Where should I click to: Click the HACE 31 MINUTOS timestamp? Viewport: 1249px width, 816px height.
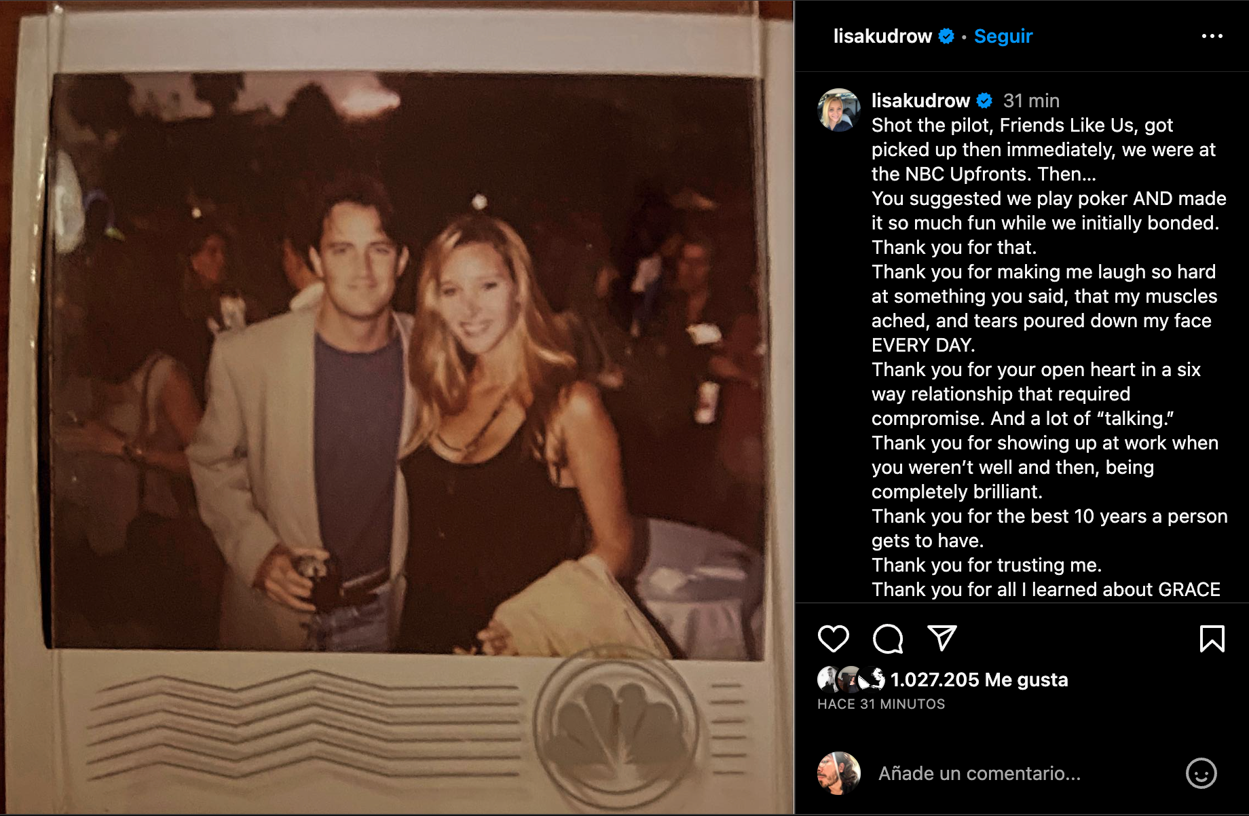click(x=881, y=704)
